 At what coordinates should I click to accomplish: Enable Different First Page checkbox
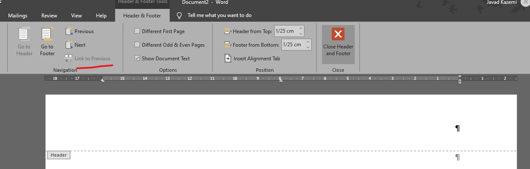[x=137, y=31]
